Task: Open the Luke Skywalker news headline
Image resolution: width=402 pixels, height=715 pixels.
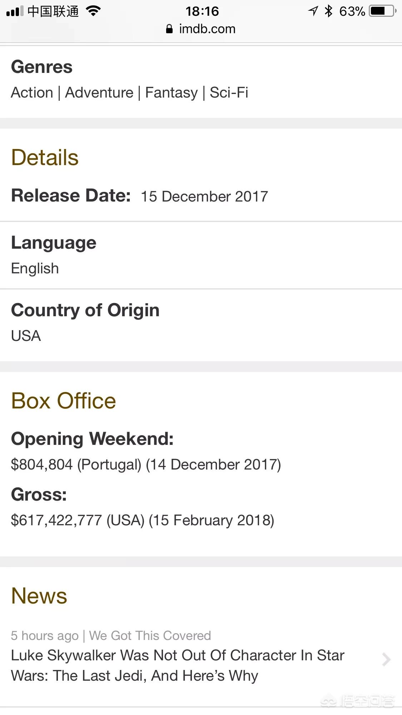Action: click(177, 665)
